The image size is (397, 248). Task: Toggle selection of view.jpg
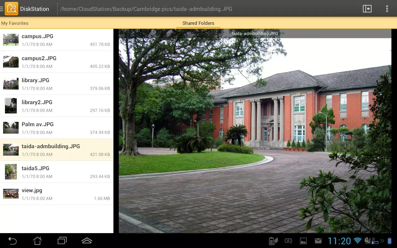pyautogui.click(x=57, y=194)
